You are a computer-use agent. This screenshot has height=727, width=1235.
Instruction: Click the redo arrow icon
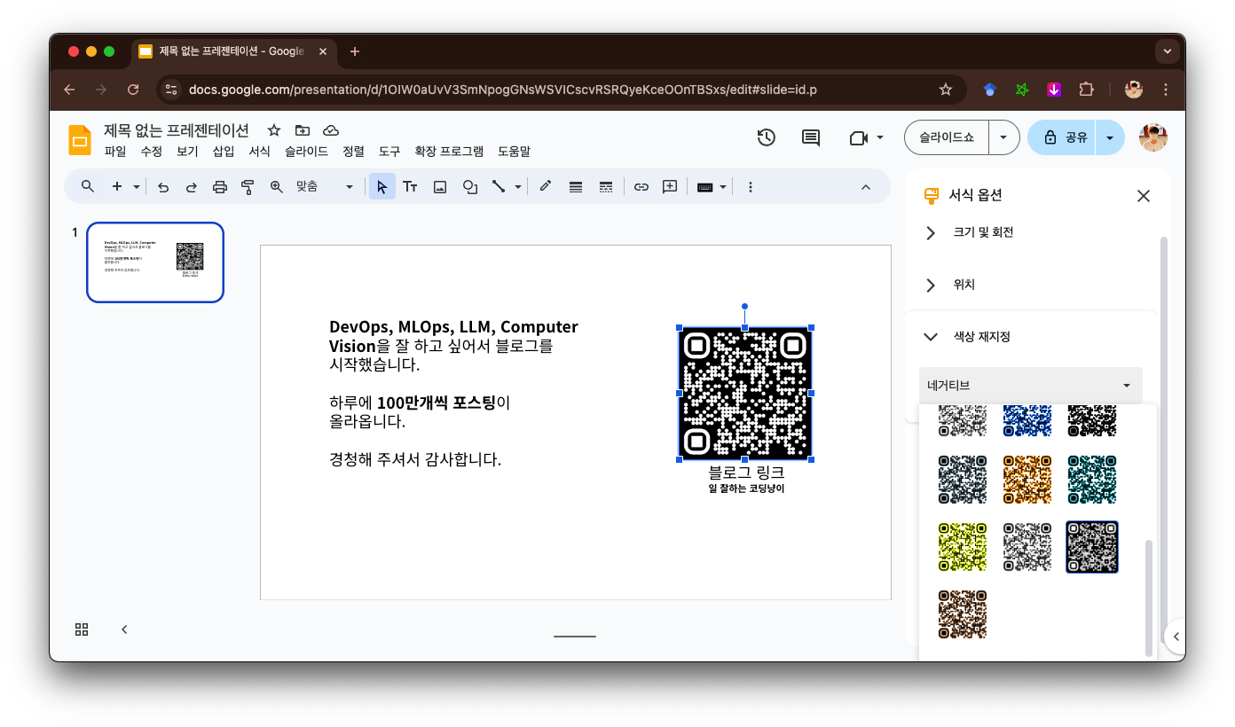coord(192,187)
